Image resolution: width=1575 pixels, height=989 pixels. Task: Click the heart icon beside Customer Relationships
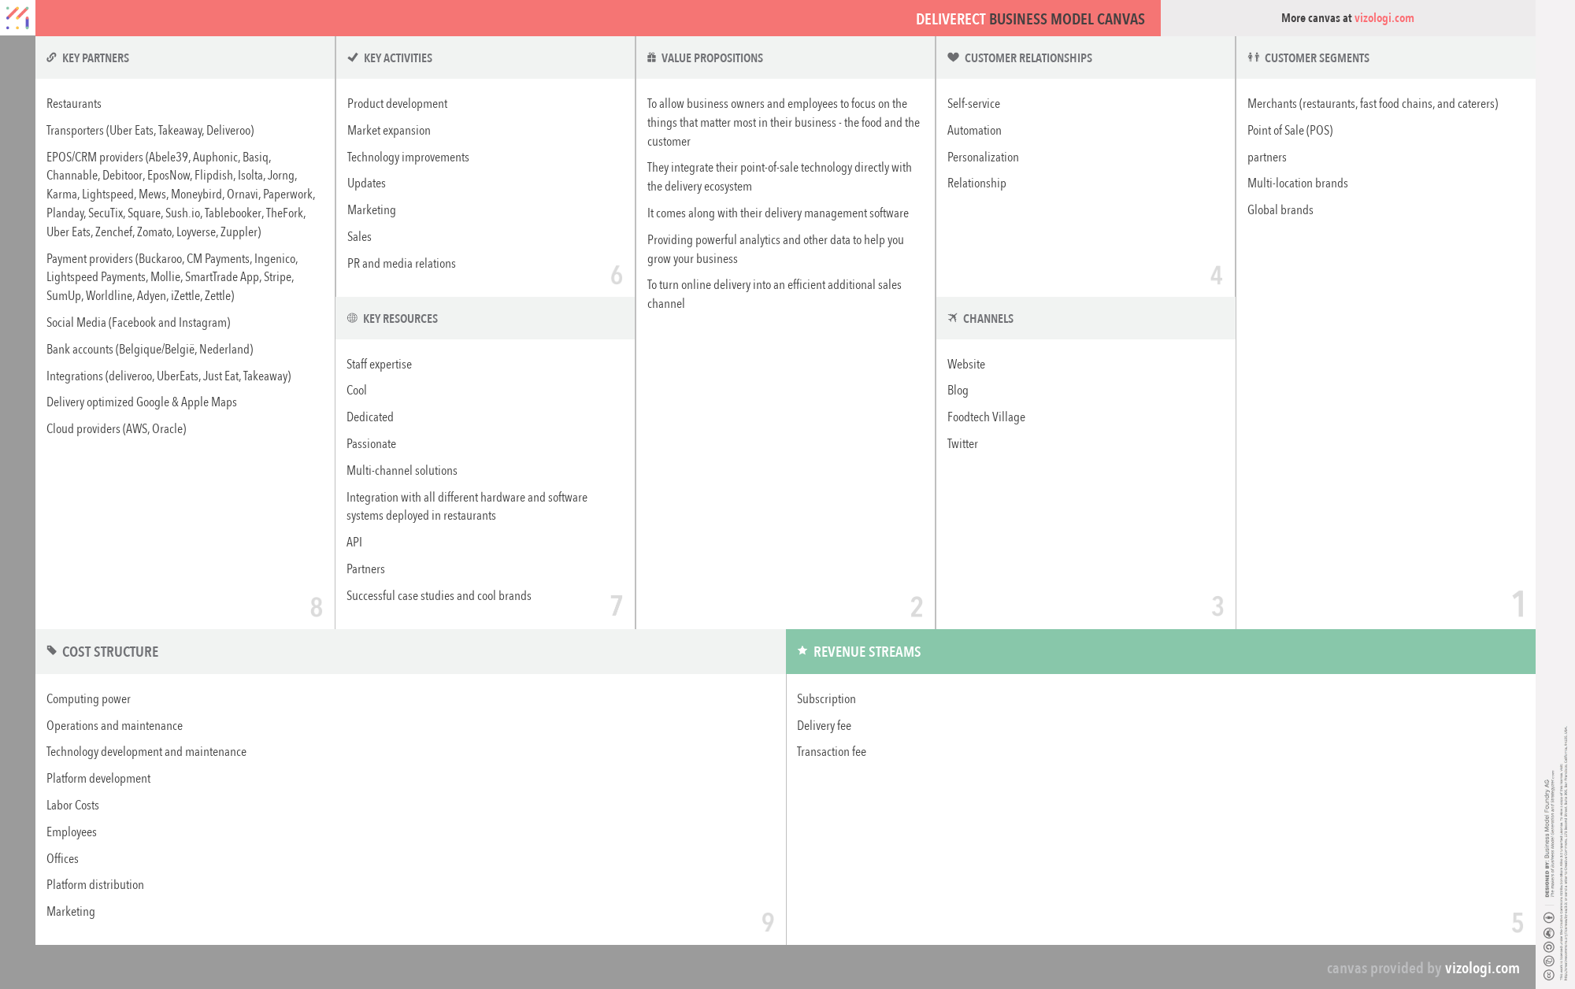pos(952,57)
